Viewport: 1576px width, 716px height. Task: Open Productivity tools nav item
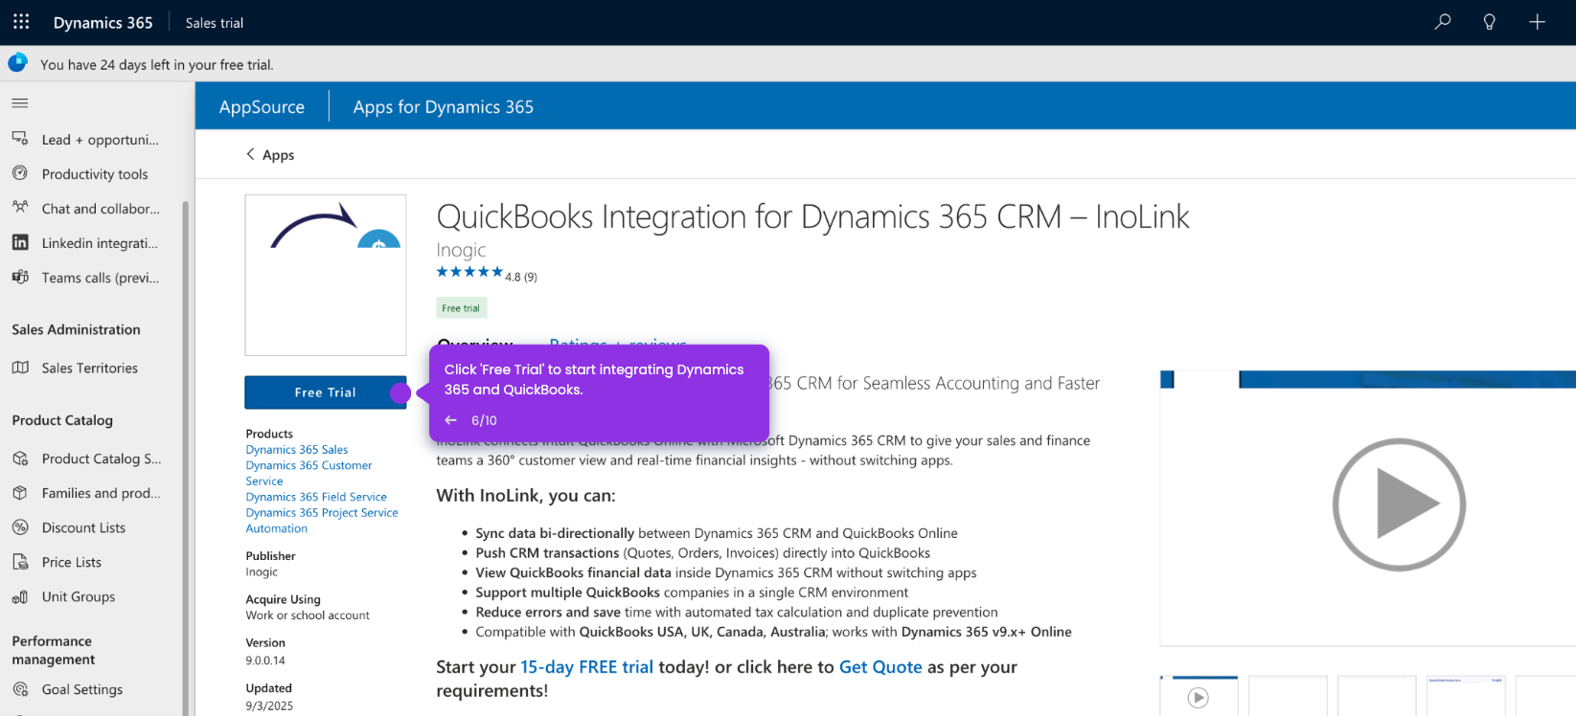point(94,173)
